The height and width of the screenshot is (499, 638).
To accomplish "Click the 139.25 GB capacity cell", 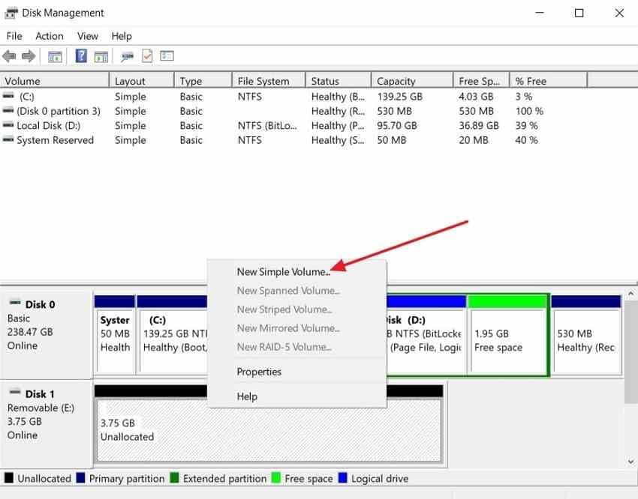I will 399,97.
